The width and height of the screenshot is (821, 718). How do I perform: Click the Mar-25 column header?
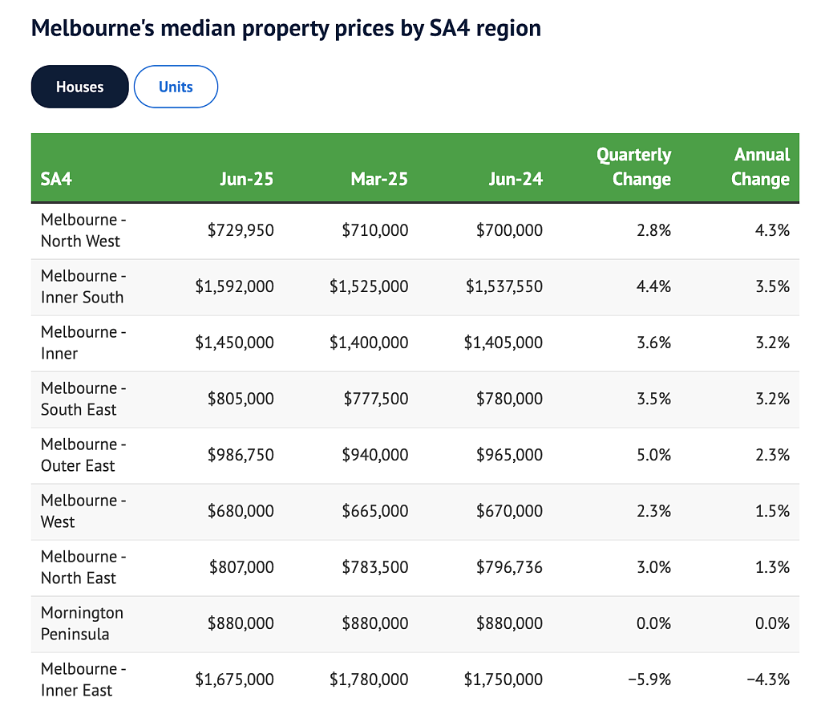[x=379, y=179]
